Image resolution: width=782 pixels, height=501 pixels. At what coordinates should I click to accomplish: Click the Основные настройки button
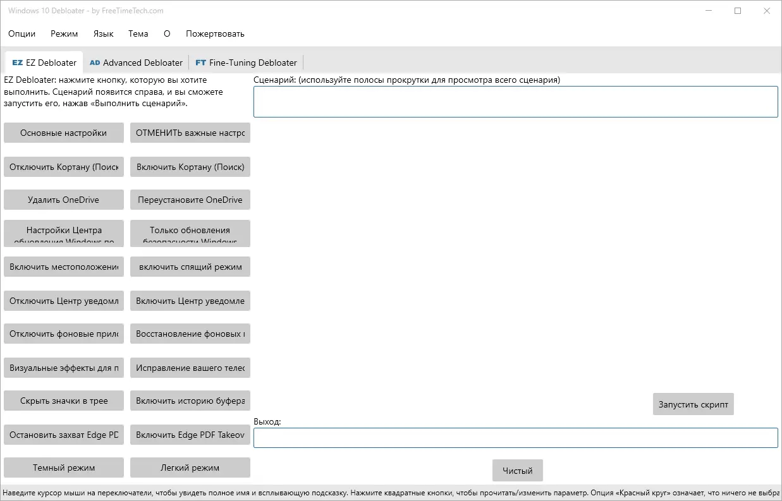pyautogui.click(x=63, y=133)
